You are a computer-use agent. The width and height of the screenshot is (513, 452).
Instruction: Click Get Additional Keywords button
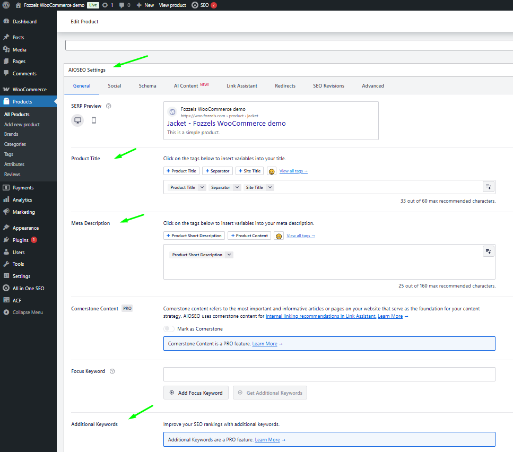(x=270, y=393)
